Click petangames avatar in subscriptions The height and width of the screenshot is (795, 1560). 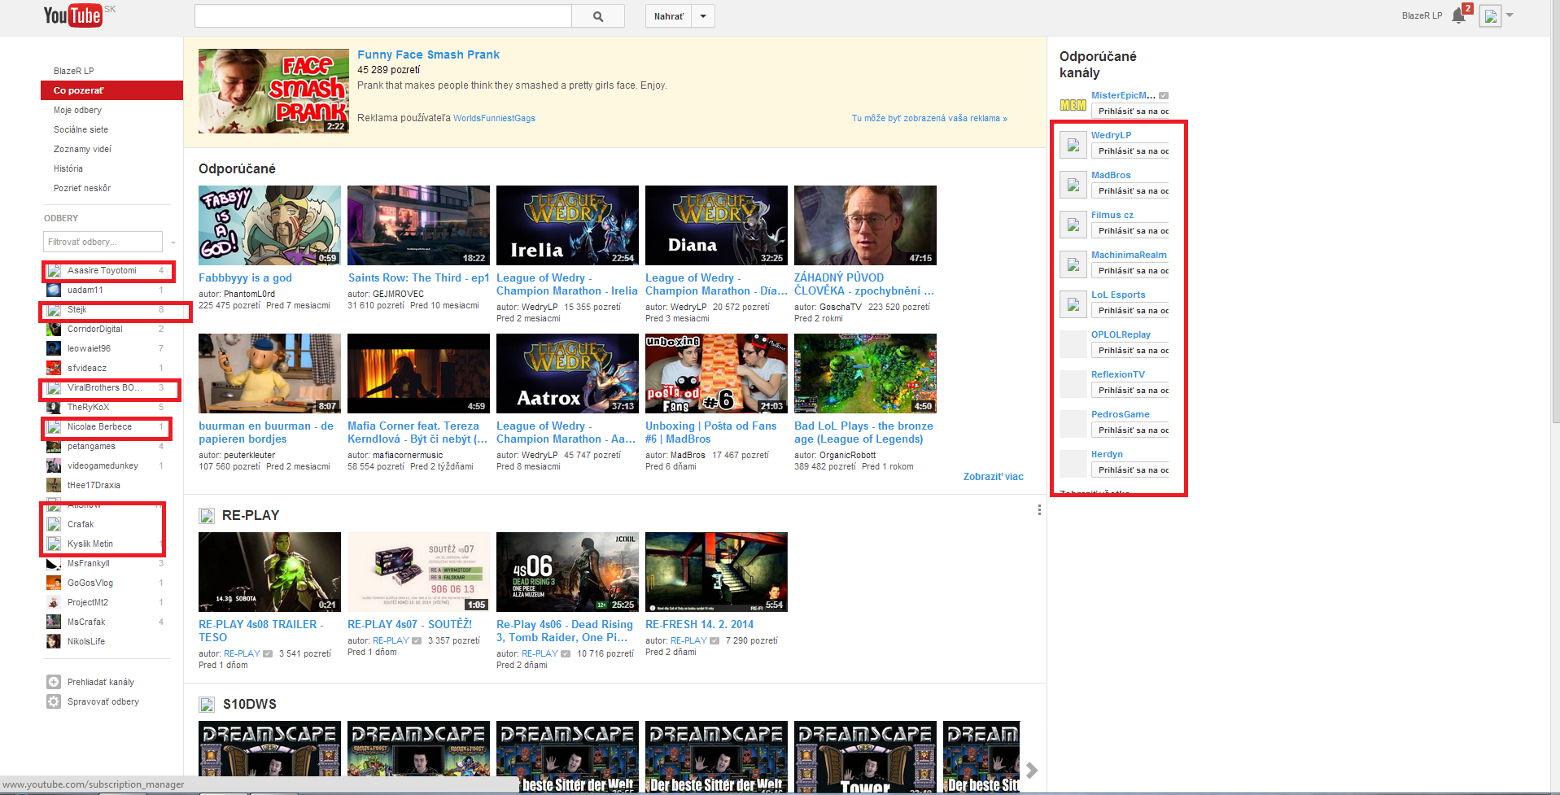(54, 446)
